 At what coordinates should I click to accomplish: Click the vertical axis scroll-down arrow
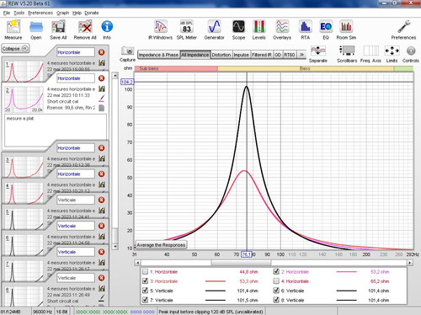tap(115, 247)
